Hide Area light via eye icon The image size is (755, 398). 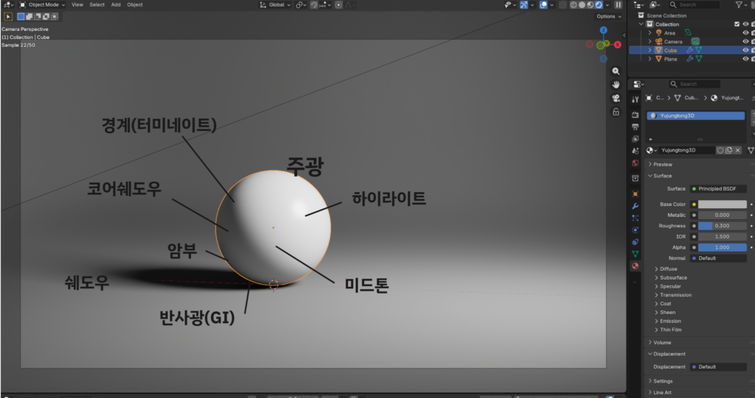pos(745,33)
